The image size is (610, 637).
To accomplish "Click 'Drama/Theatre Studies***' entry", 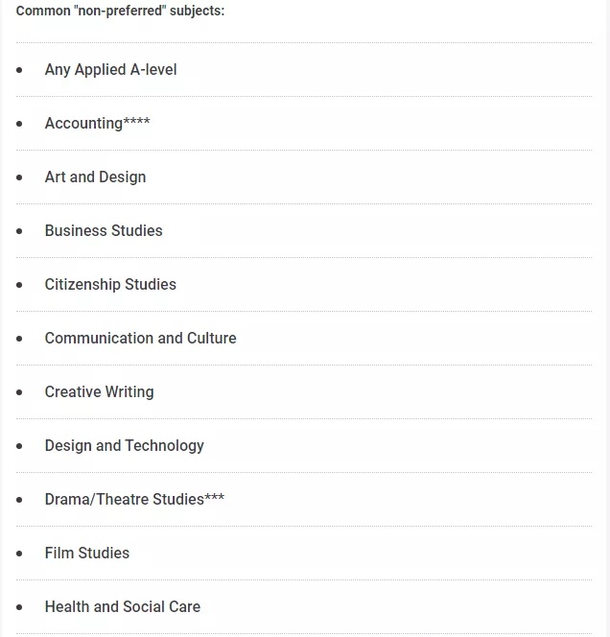I will click(x=134, y=500).
